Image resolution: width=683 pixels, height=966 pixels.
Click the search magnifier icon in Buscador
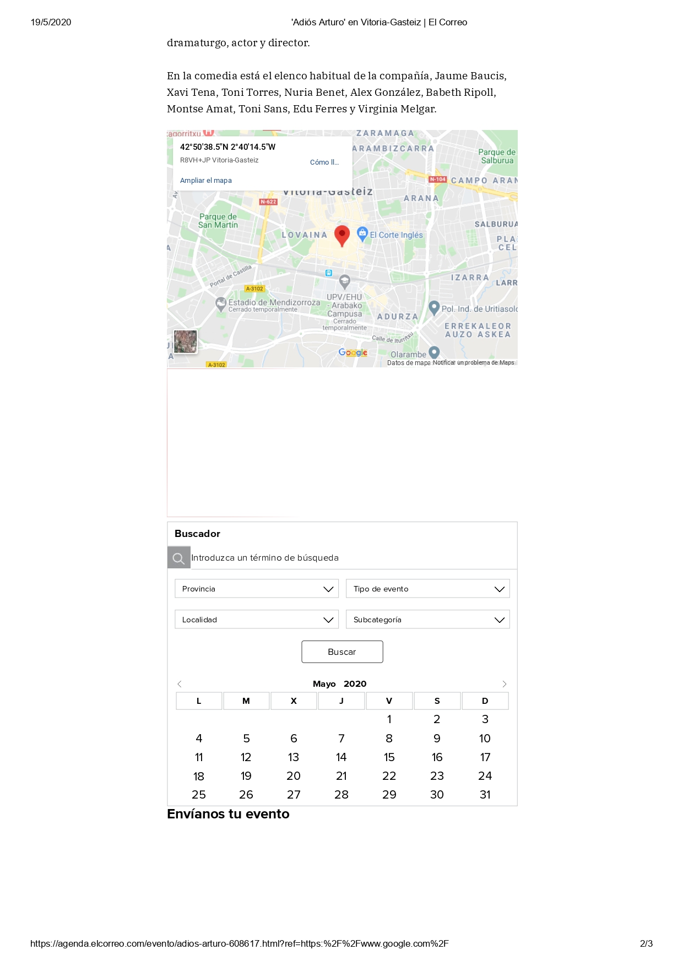178,558
